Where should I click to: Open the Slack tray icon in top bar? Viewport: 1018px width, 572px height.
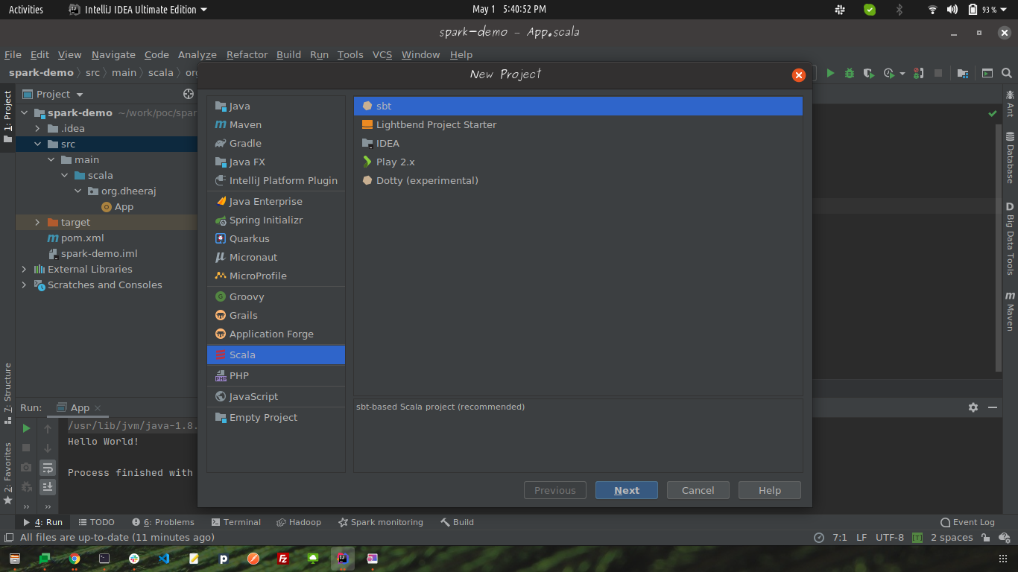840,10
